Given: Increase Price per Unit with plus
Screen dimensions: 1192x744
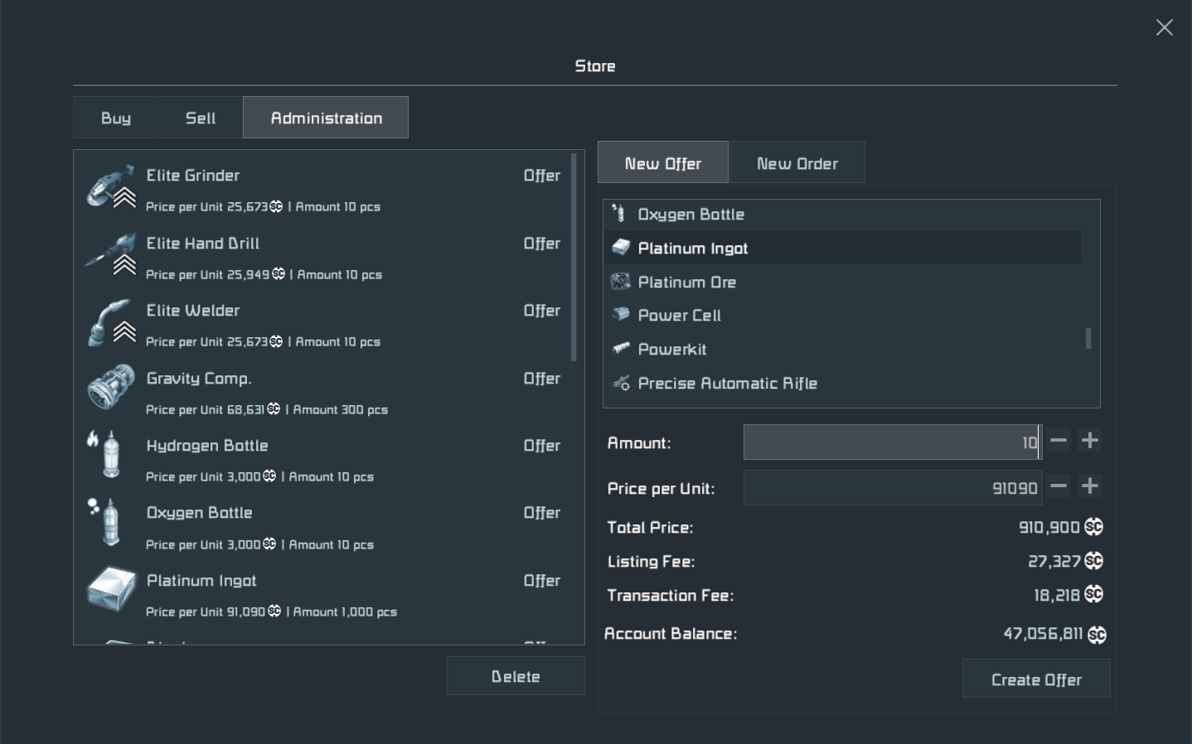Looking at the screenshot, I should (1090, 486).
